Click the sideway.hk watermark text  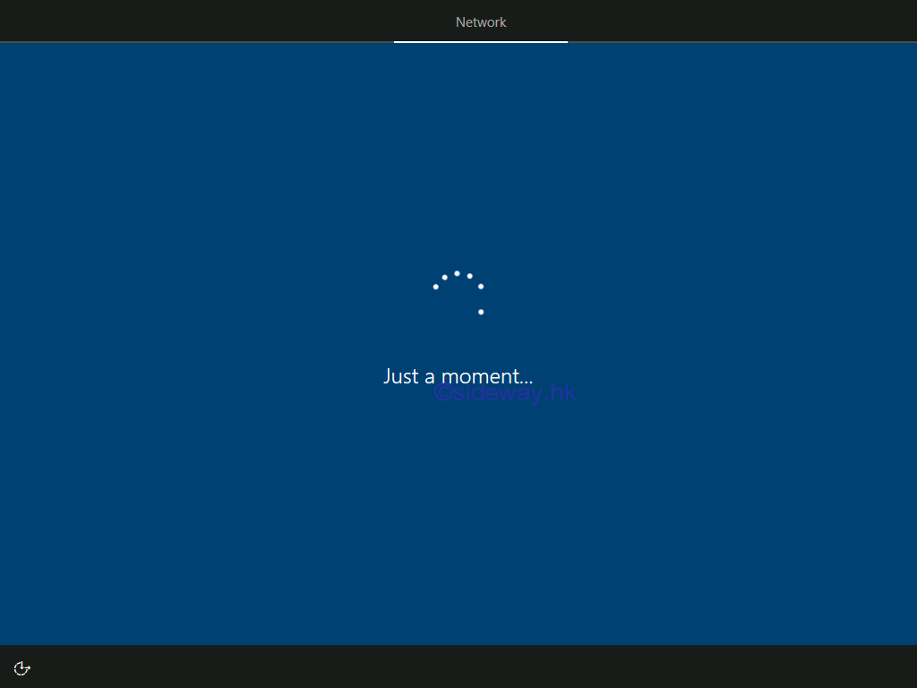504,391
